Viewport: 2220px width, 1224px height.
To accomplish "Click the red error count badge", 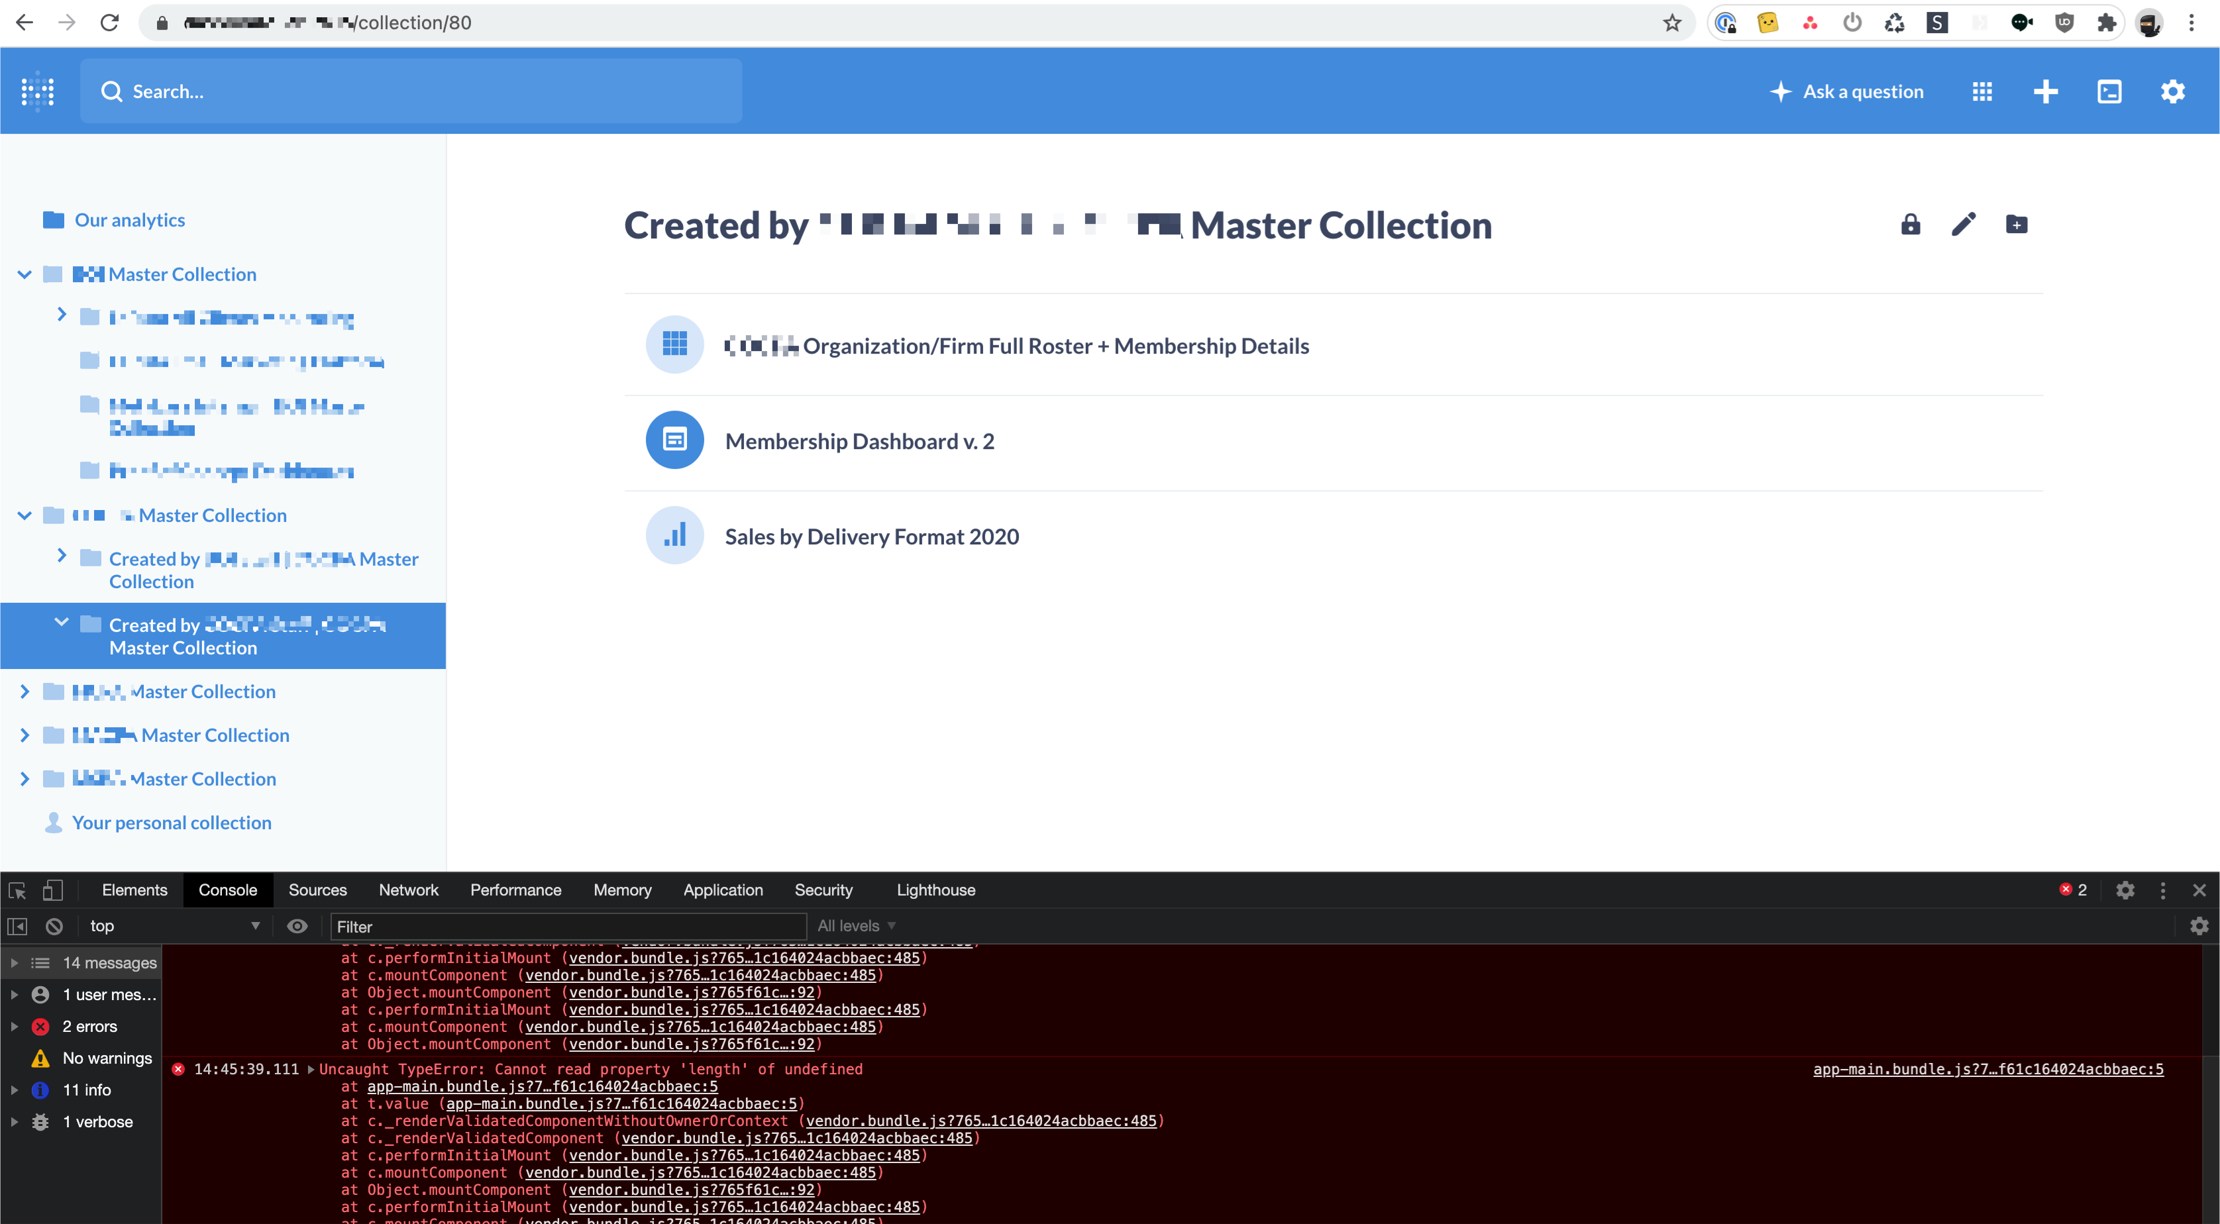I will (2074, 890).
